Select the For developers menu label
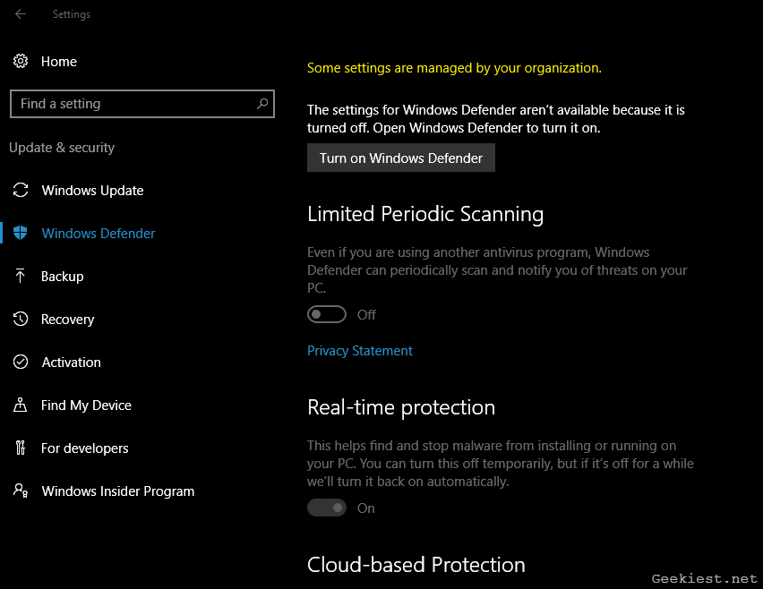 (x=85, y=448)
